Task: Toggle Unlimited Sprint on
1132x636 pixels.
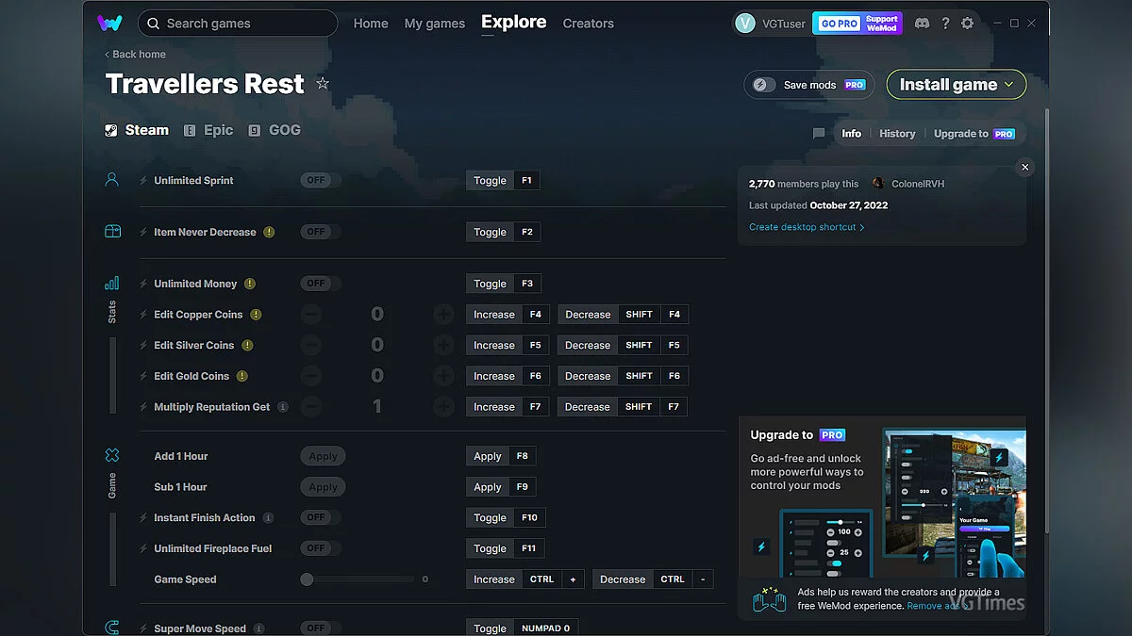Action: tap(320, 179)
